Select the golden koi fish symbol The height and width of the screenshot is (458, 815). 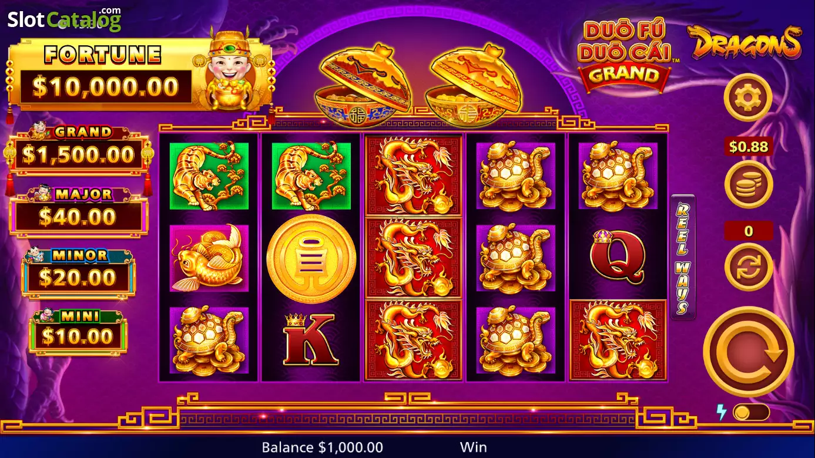point(209,258)
